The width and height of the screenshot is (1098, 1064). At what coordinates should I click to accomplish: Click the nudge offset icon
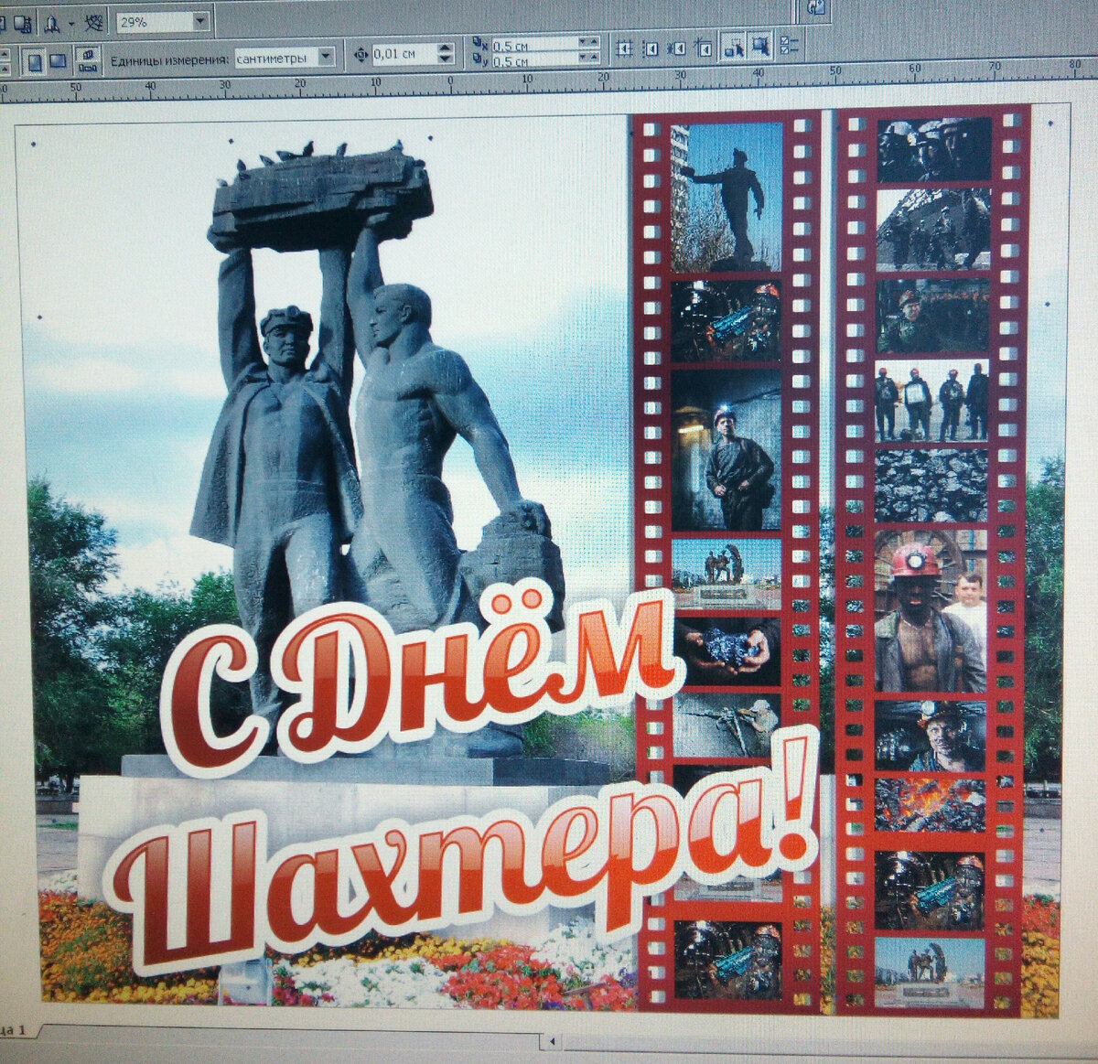click(360, 55)
